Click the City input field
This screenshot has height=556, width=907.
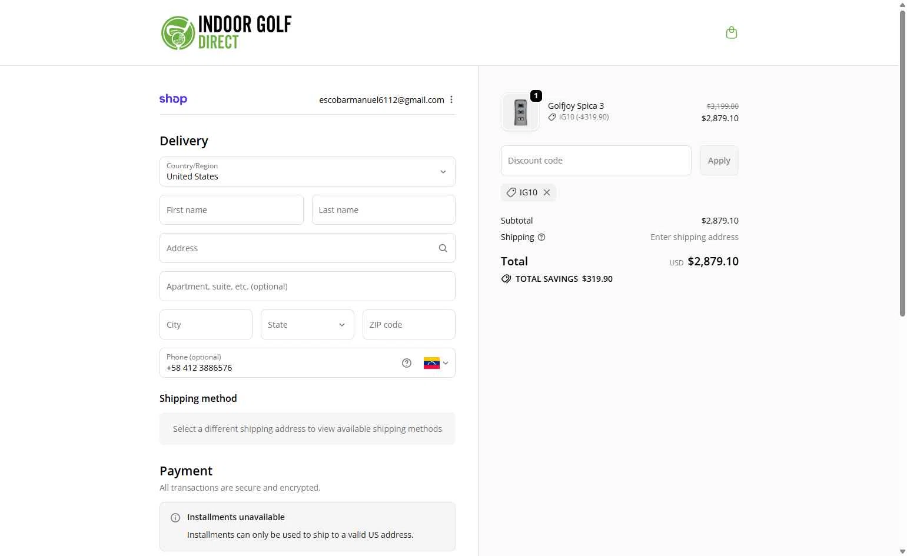point(206,325)
